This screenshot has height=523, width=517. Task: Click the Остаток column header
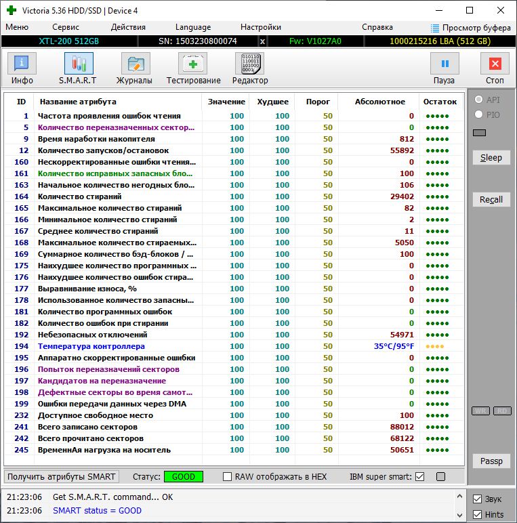click(x=440, y=102)
